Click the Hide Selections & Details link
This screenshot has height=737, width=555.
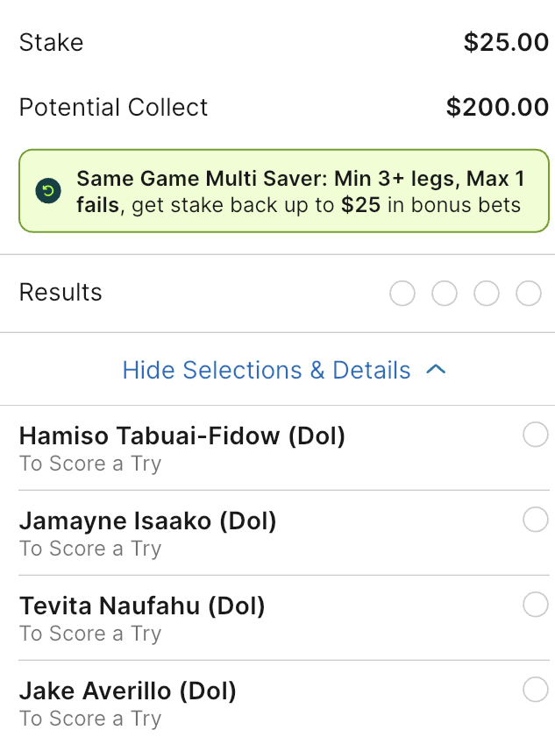pos(267,371)
